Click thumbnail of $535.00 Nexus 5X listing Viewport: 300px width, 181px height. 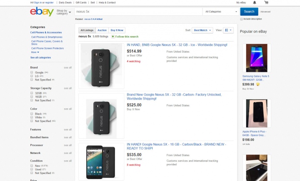(101, 161)
